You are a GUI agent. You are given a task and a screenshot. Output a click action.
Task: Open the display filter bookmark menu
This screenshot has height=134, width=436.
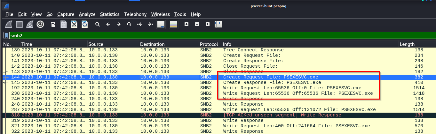click(x=6, y=35)
